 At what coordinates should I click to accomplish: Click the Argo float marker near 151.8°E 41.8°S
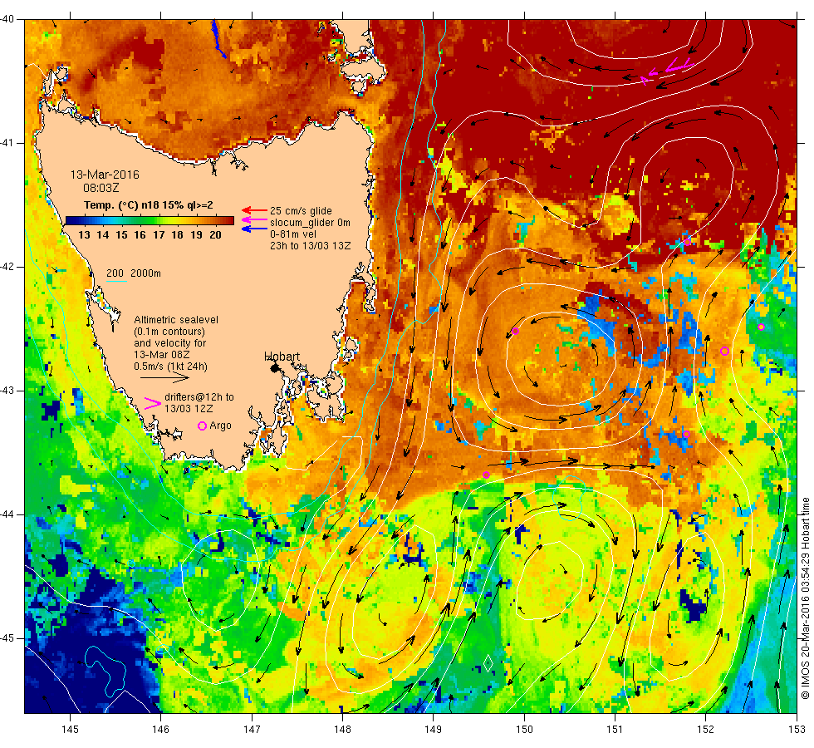pos(688,242)
